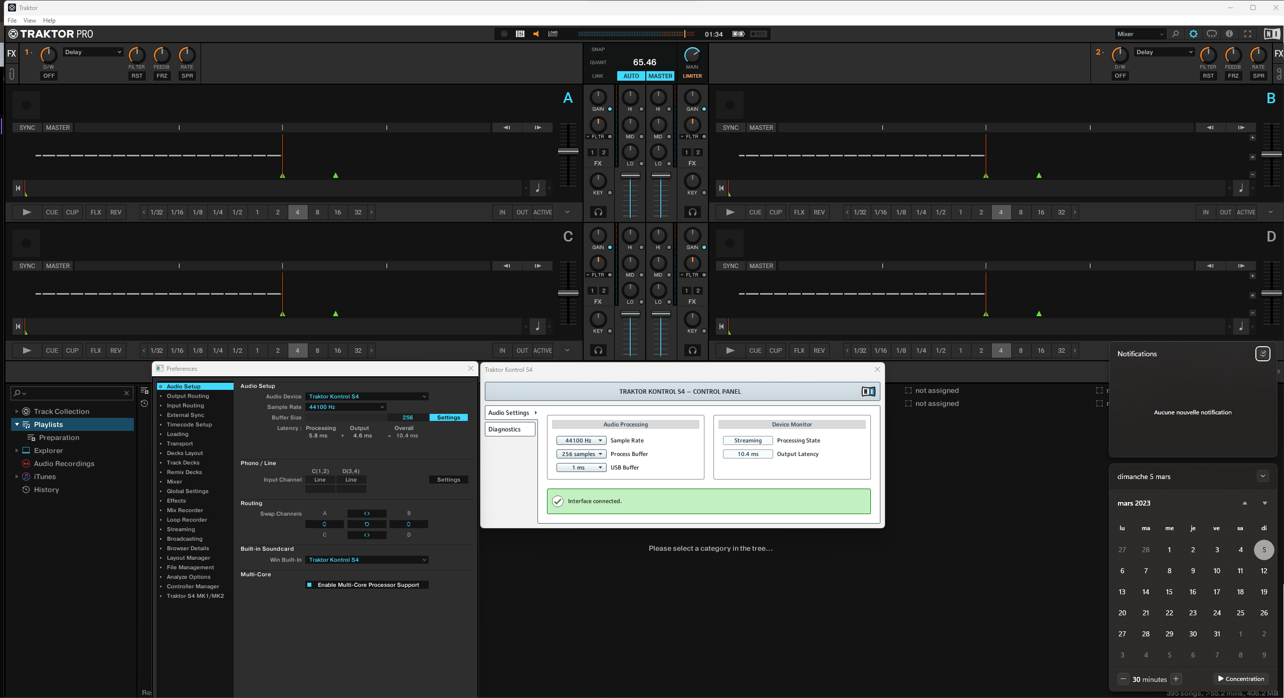Click the deck A volume fader

[630, 176]
